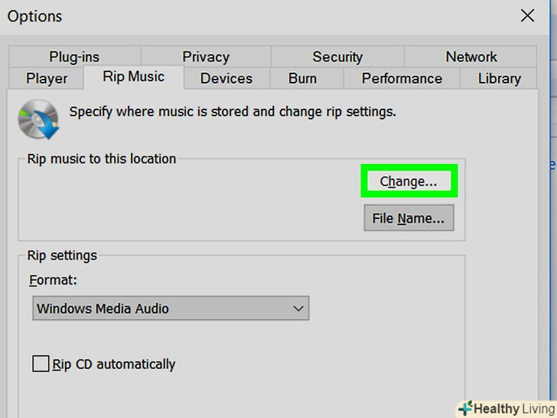Select the Rip Music tab
The width and height of the screenshot is (557, 418).
tap(133, 77)
